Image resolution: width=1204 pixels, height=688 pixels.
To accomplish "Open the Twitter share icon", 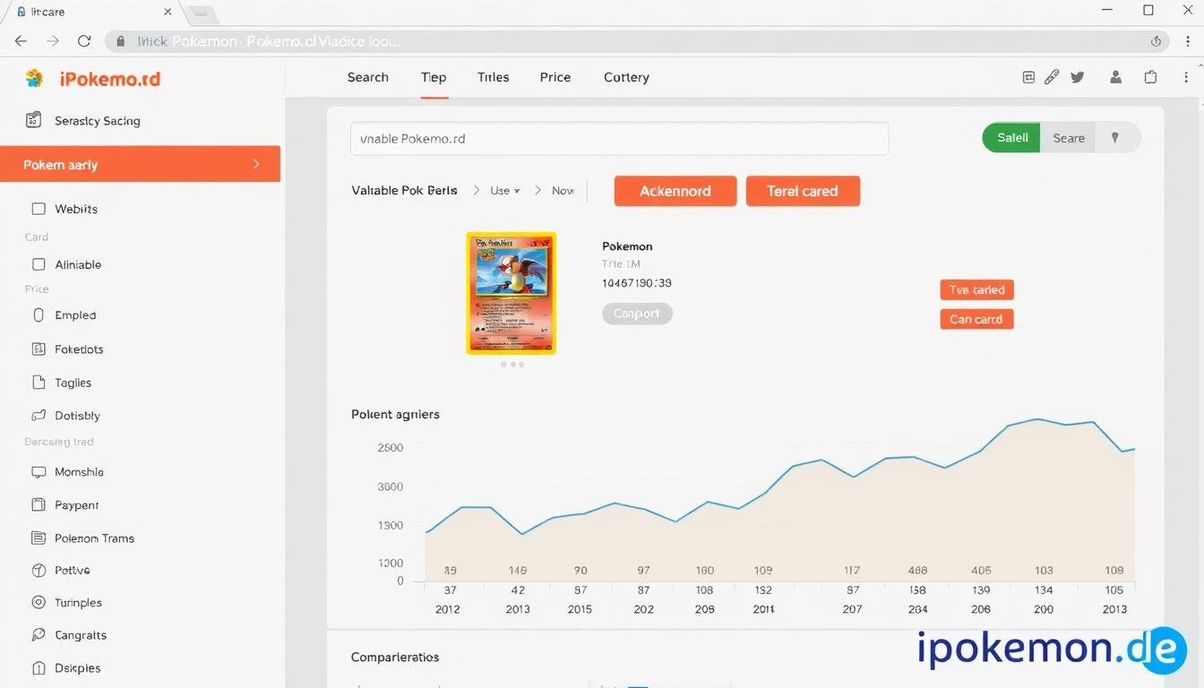I will pyautogui.click(x=1077, y=77).
